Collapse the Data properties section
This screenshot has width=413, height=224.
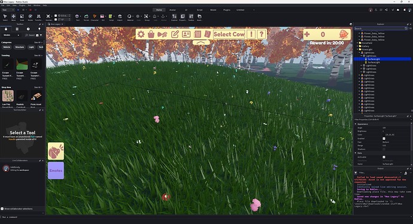pos(356,153)
